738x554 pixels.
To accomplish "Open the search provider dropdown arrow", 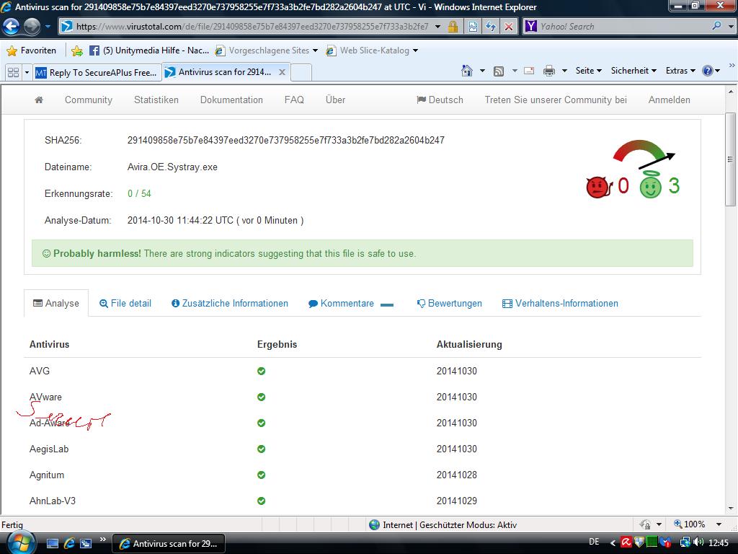I will (731, 27).
